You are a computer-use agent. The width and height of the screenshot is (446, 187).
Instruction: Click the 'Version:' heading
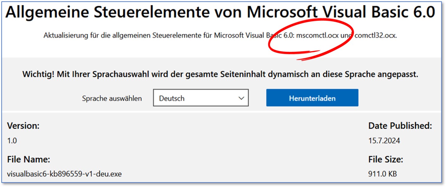pyautogui.click(x=23, y=126)
